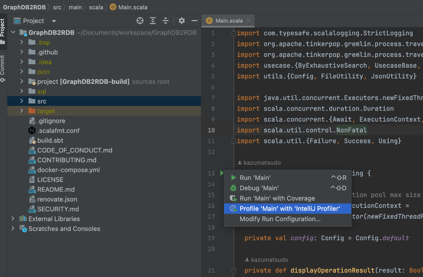Click the kazumatsudo author hint above line 21

point(269,260)
